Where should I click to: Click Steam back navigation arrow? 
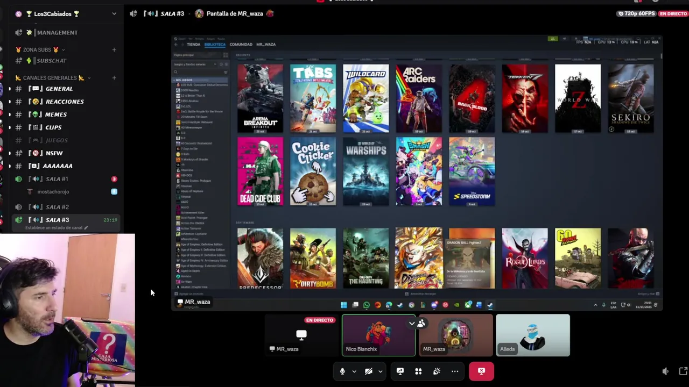coord(175,45)
